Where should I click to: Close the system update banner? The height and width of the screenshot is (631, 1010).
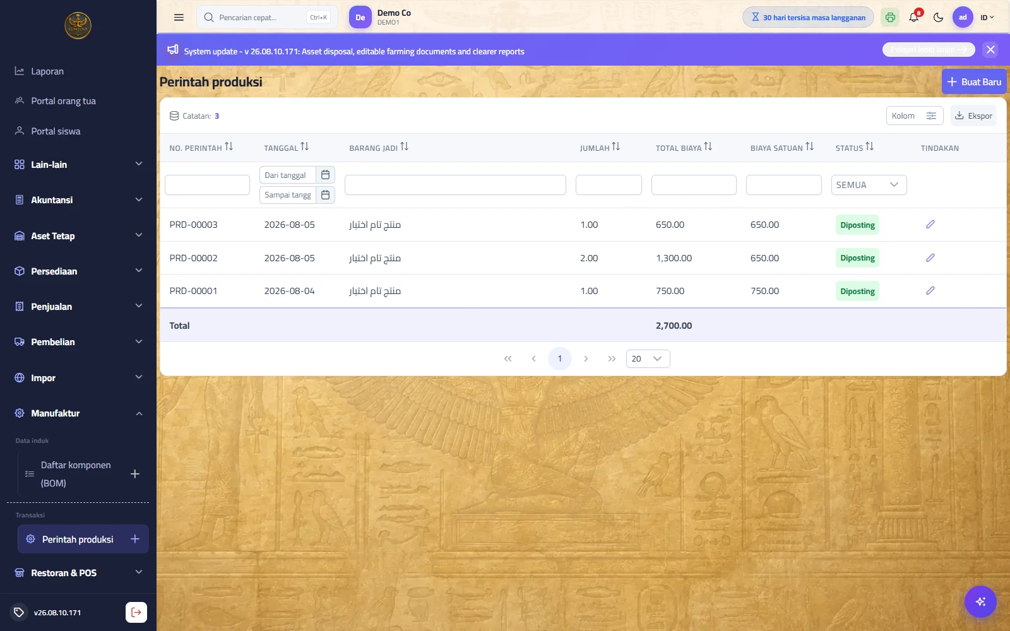tap(990, 50)
